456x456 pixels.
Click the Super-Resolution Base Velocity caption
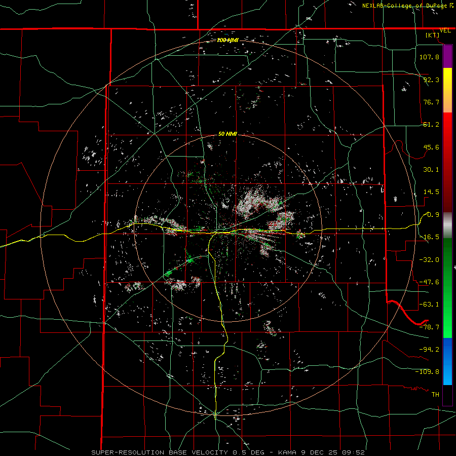[x=228, y=452]
